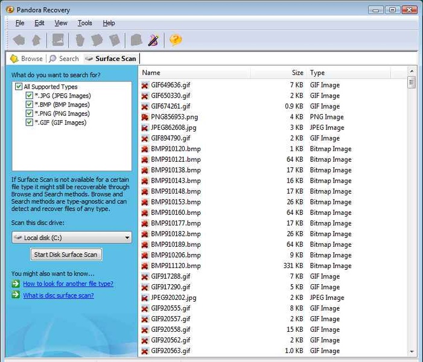Open the Local disk (C:) drive dropdown

[x=72, y=238]
